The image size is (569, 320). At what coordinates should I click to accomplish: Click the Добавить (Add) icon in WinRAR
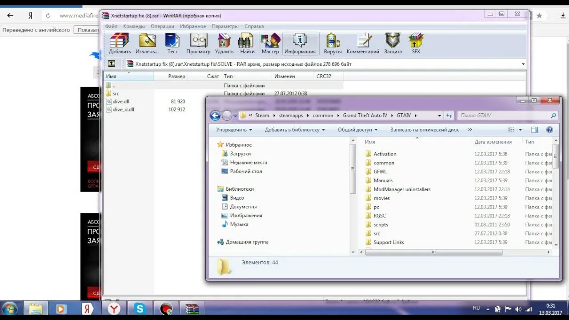pyautogui.click(x=120, y=44)
